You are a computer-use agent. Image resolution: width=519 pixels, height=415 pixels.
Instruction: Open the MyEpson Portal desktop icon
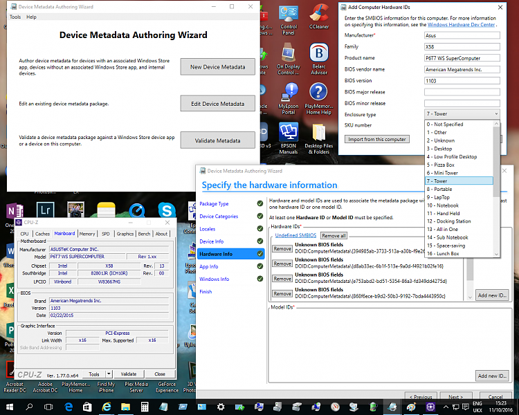[x=289, y=99]
